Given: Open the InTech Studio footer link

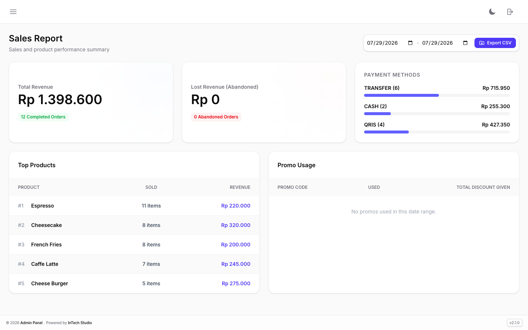Looking at the screenshot, I should (80, 323).
